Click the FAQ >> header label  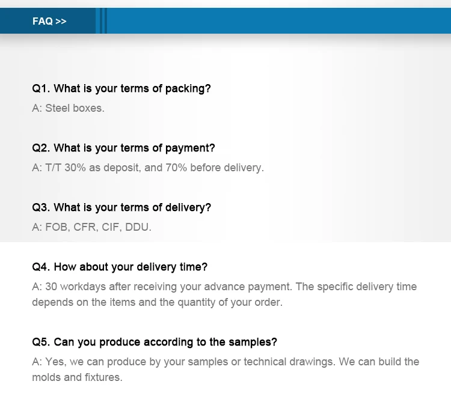coord(49,21)
